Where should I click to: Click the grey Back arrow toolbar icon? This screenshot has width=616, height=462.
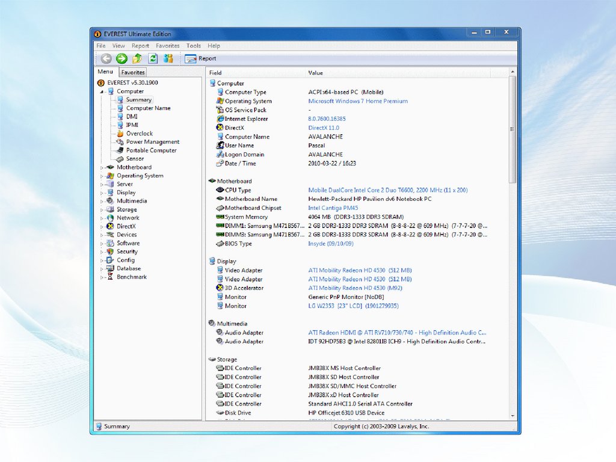(x=106, y=58)
